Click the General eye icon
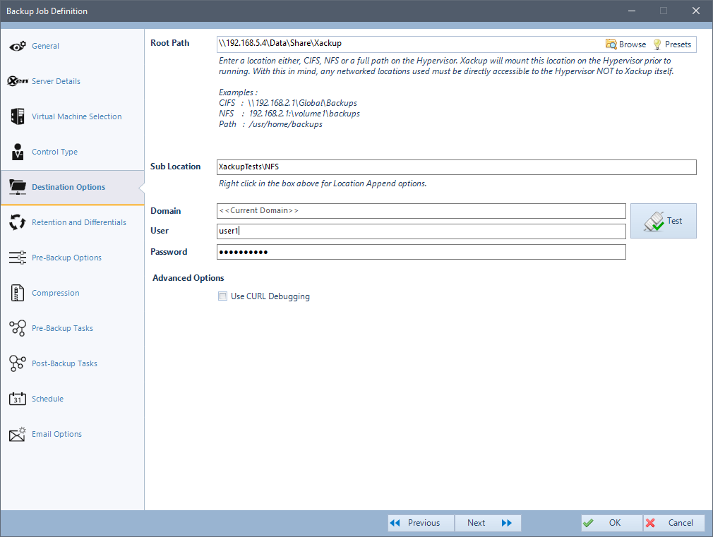713x537 pixels. [x=18, y=46]
